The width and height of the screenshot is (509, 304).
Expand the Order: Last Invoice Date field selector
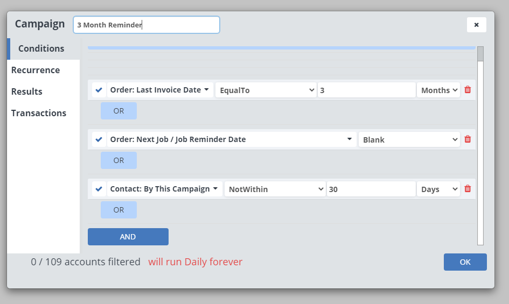tap(160, 90)
